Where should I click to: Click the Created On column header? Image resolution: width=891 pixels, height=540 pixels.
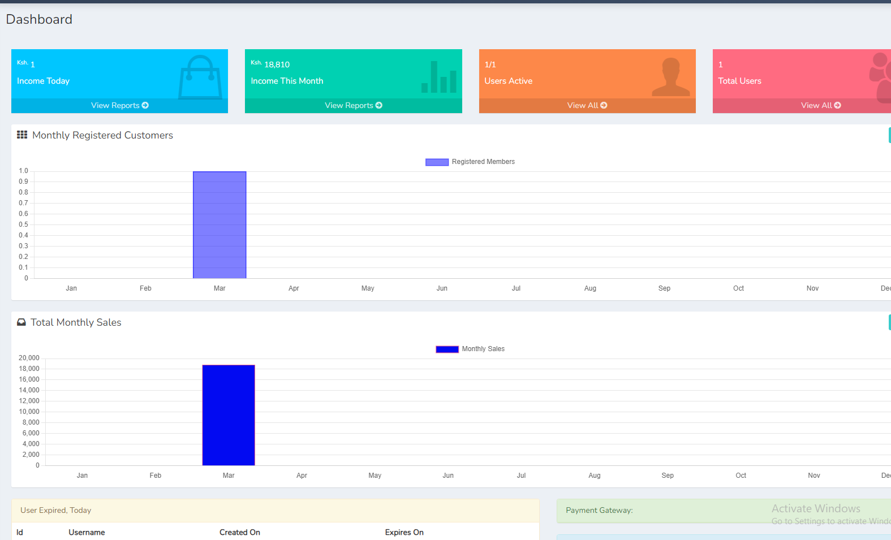pyautogui.click(x=240, y=533)
